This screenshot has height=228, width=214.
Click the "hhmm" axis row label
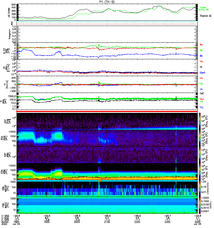click(x=5, y=222)
